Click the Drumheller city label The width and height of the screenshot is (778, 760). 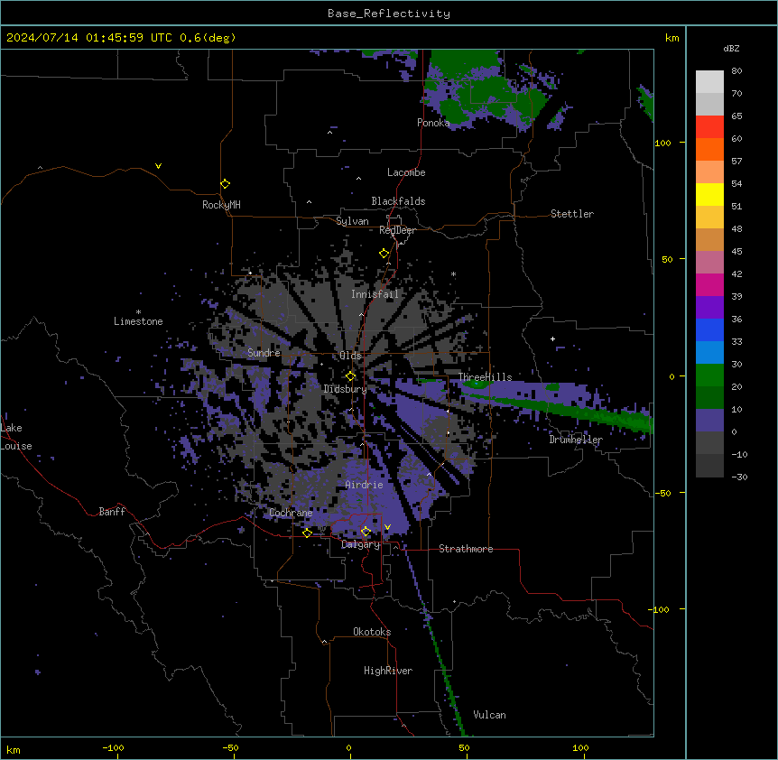(576, 440)
